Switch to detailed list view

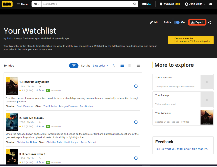pos(122,66)
